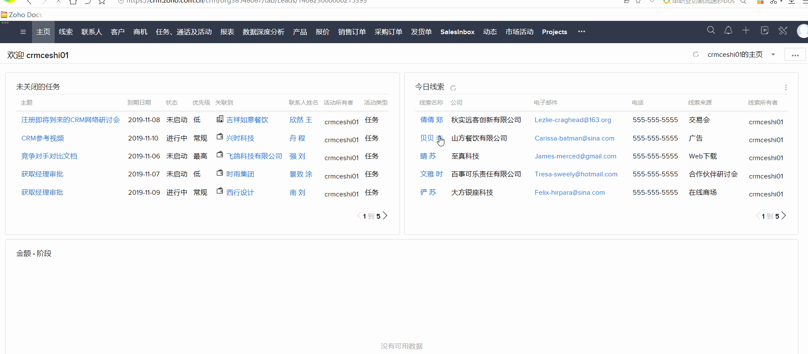This screenshot has width=808, height=354.
Task: Open the 联系人 module tab
Action: click(91, 32)
